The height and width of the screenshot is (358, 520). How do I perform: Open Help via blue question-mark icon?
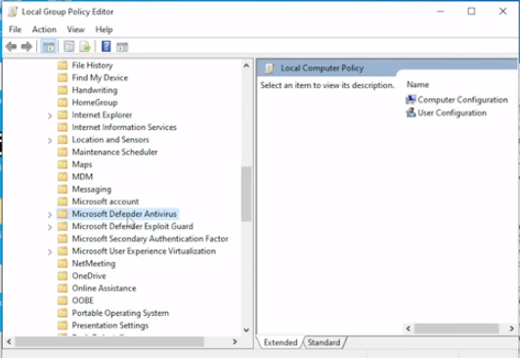coord(107,46)
